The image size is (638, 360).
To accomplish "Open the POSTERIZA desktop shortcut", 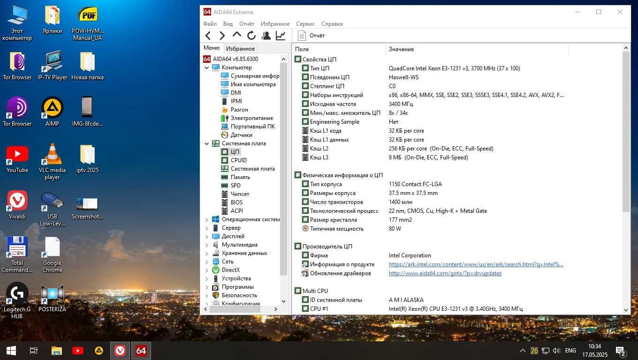I will pos(52,298).
